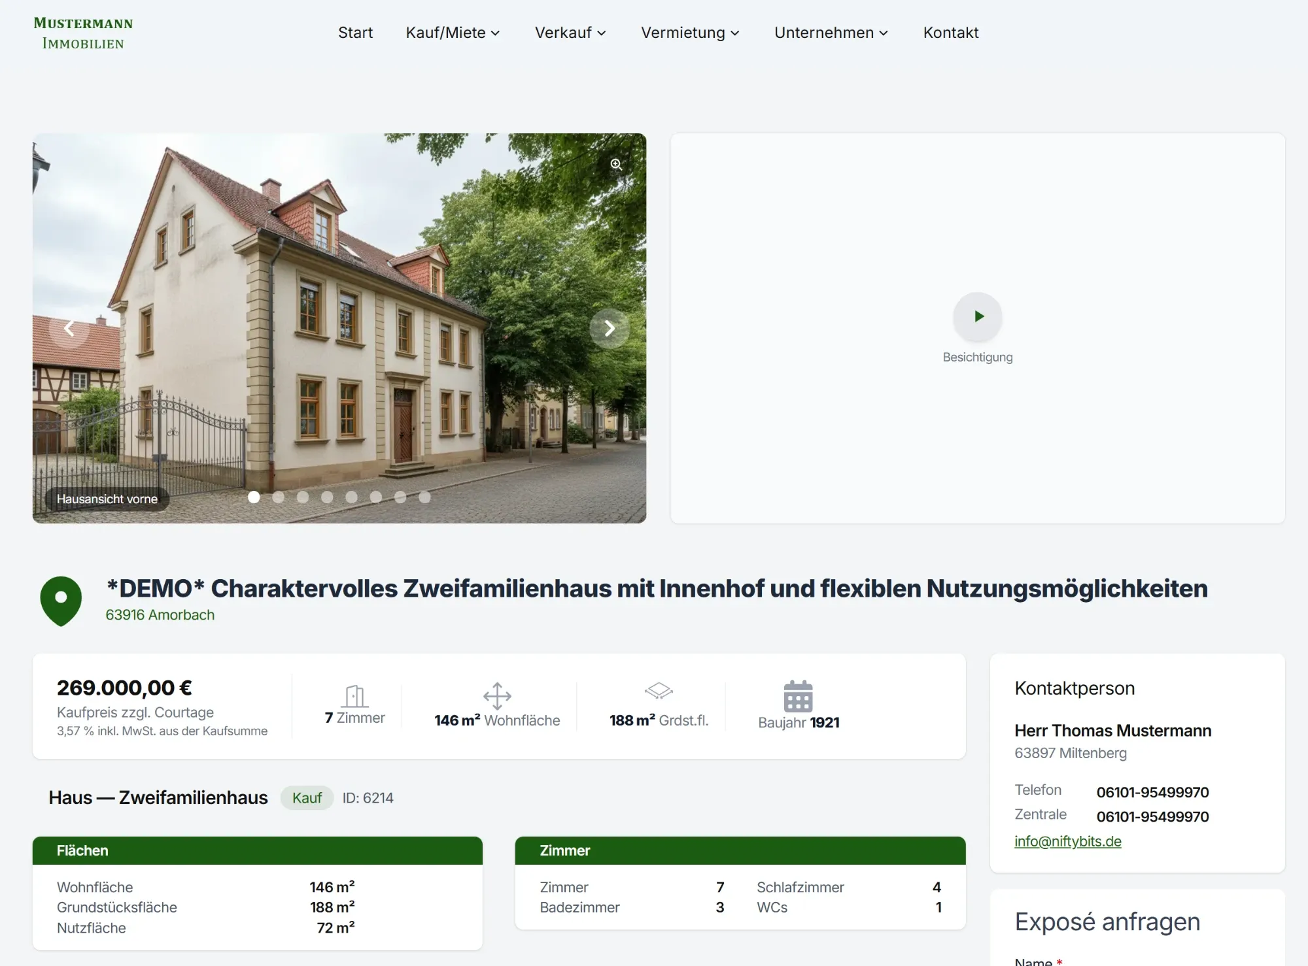Click the green location pin icon
The image size is (1308, 966).
tap(61, 601)
